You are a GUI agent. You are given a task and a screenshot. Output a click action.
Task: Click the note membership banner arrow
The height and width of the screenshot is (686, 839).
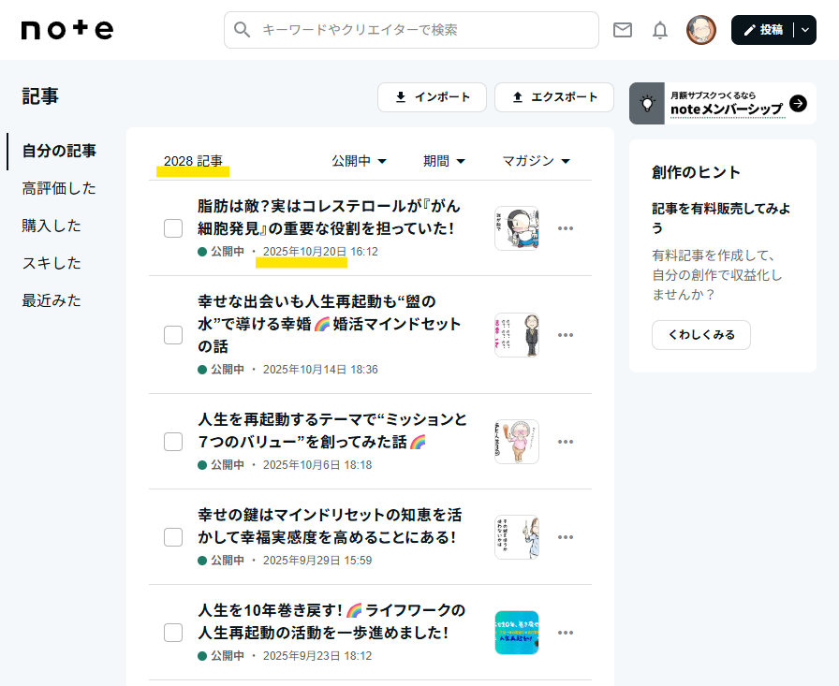coord(798,103)
